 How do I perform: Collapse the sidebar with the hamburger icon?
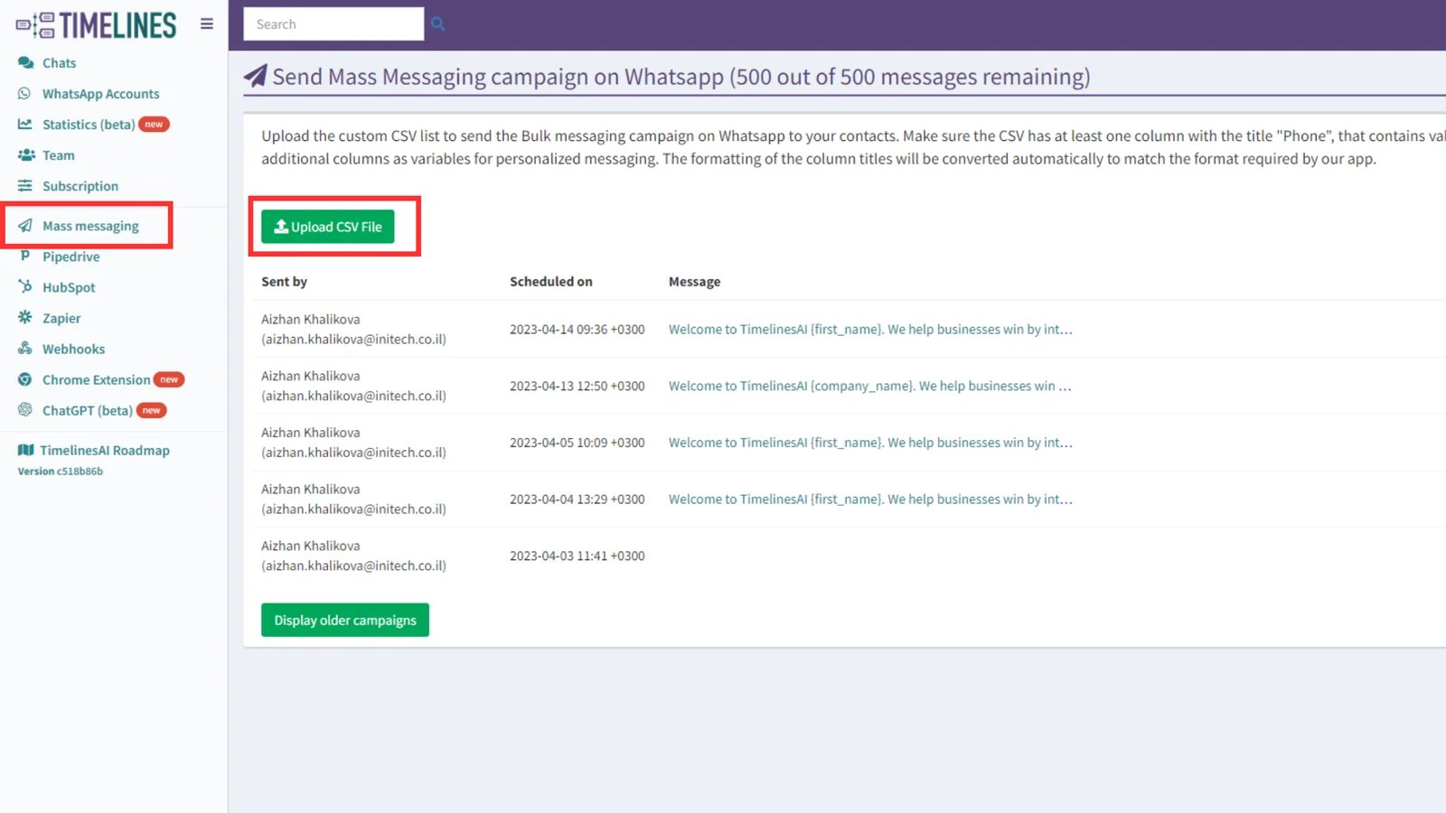pos(207,23)
